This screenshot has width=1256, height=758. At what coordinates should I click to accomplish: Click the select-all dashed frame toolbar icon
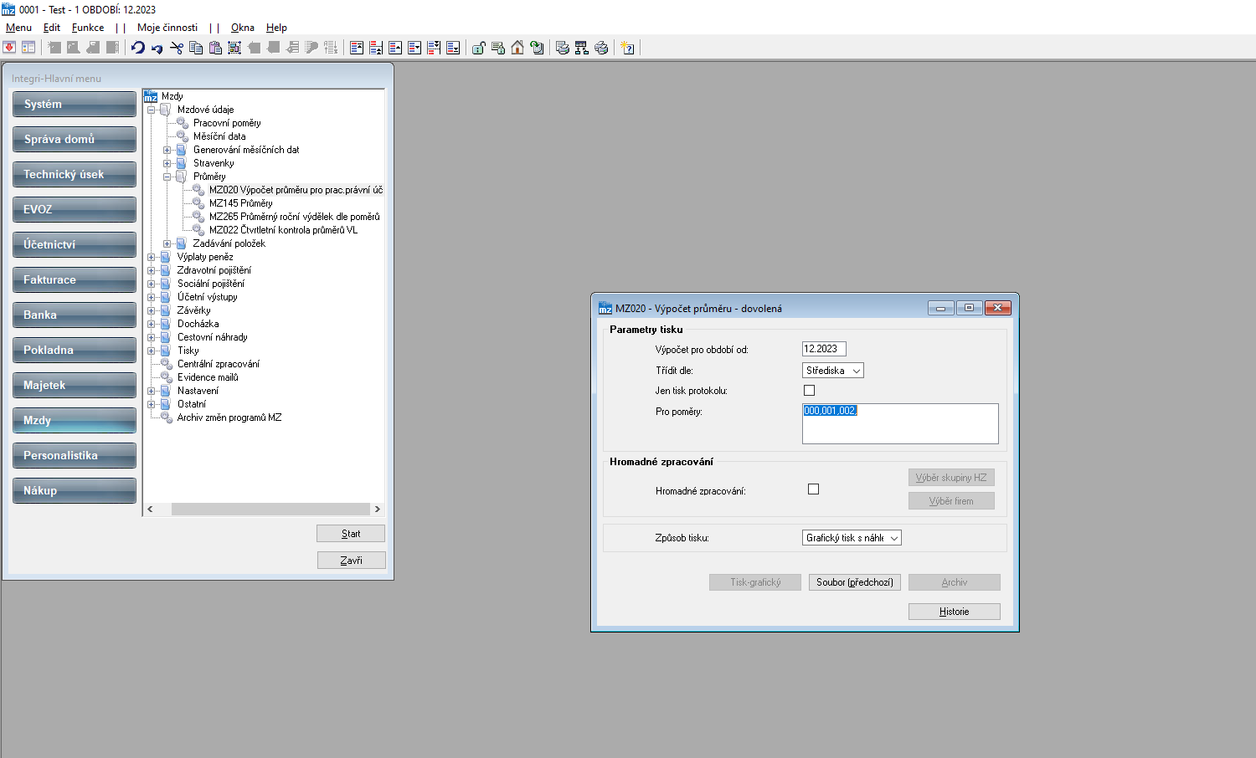point(234,48)
